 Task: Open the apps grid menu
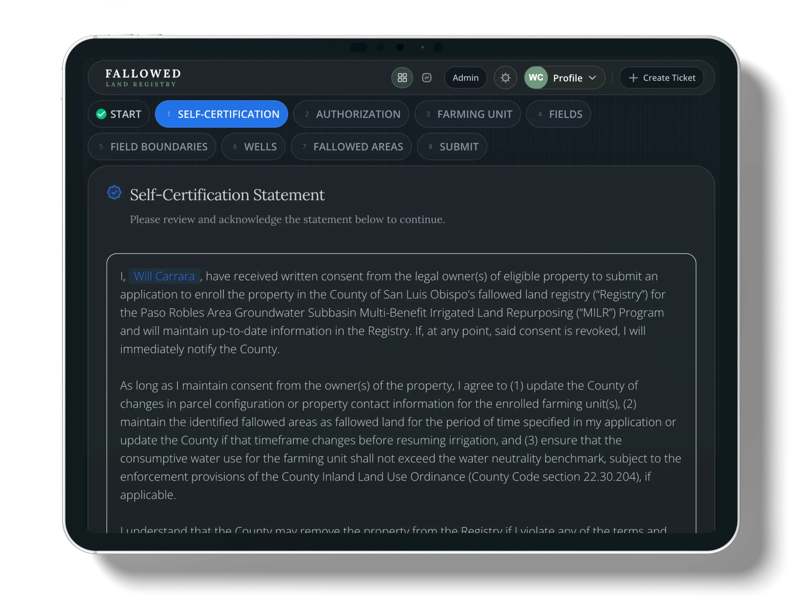(402, 77)
